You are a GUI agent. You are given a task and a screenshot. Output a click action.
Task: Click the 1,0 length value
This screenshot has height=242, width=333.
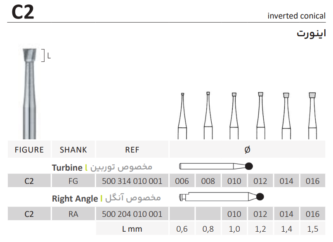[234, 229]
